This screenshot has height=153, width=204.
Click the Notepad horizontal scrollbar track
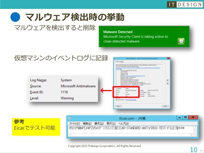point(131,135)
